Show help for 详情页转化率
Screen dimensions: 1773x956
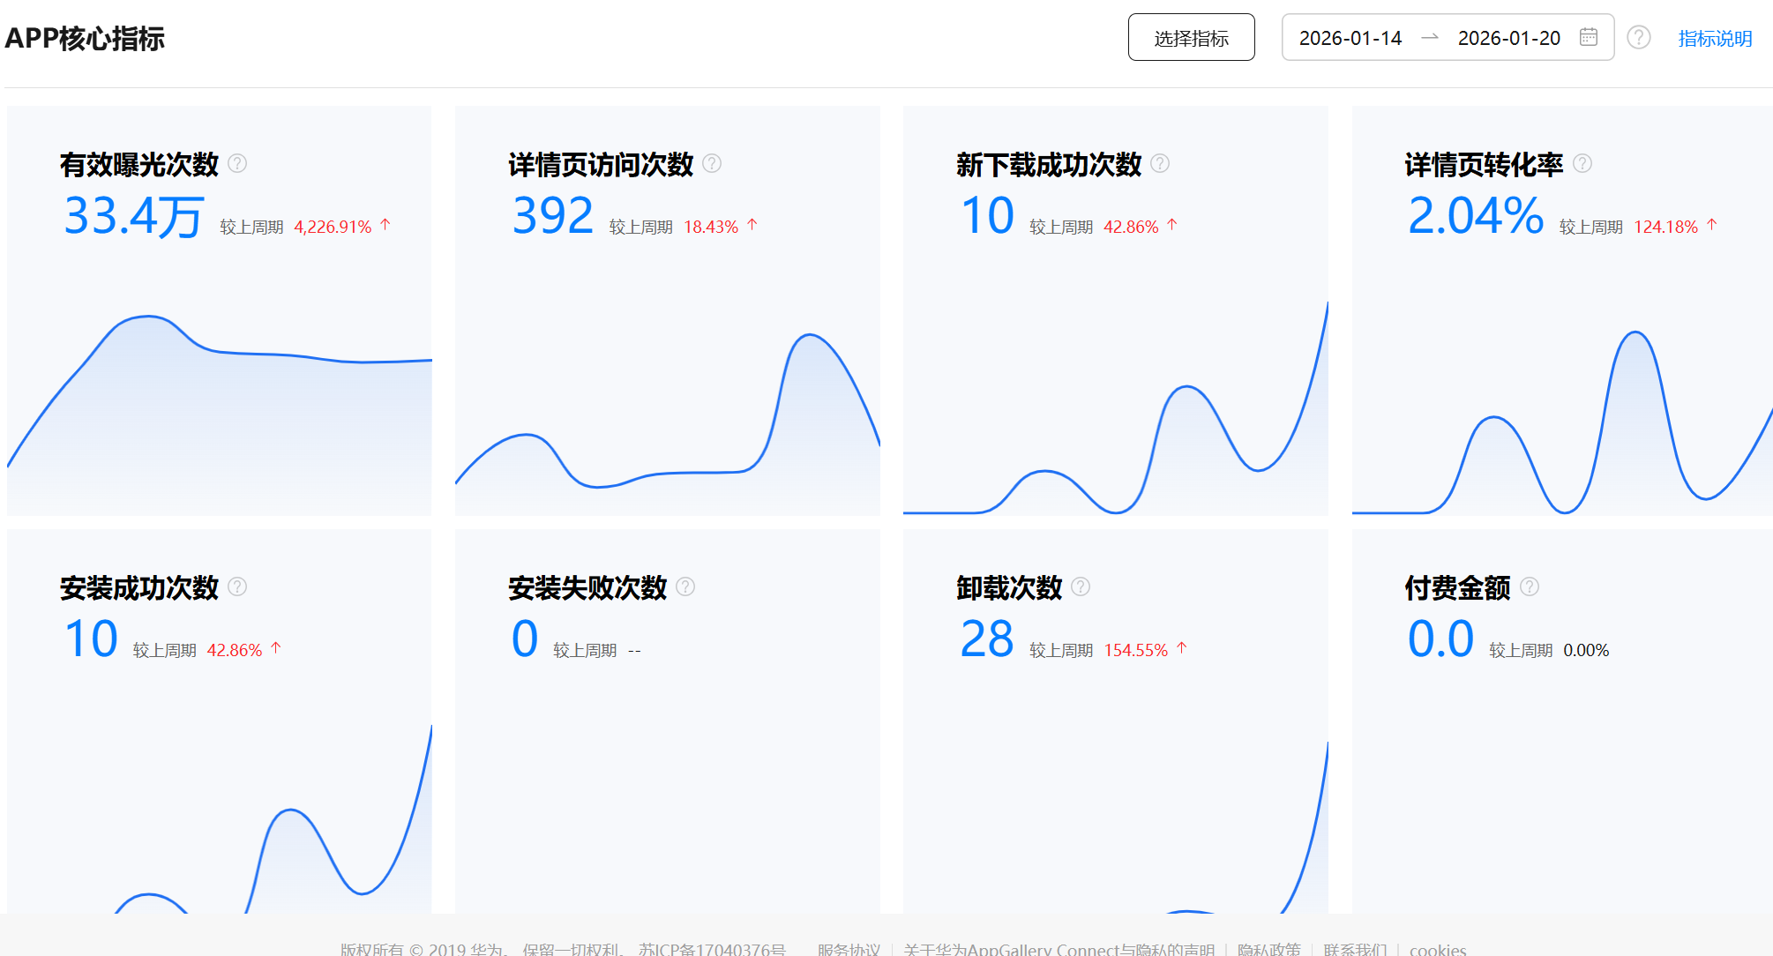(x=1582, y=163)
